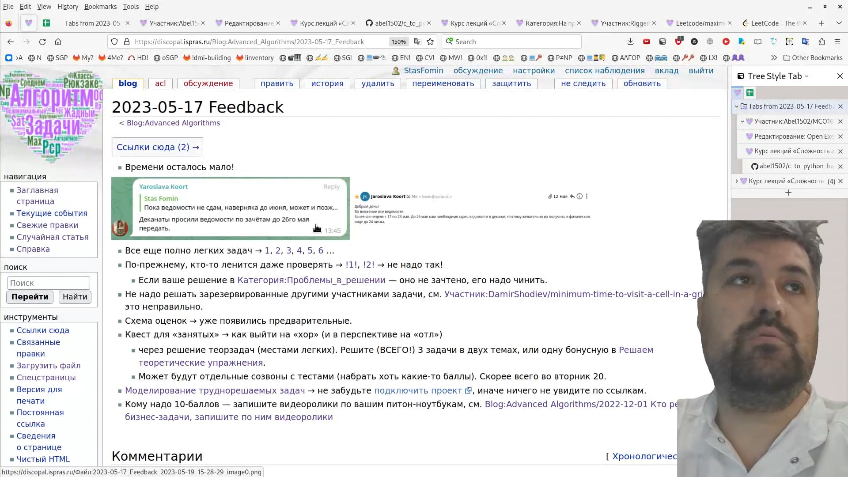This screenshot has height=477, width=848.
Task: Open tracking protection shield in address bar
Action: [114, 42]
